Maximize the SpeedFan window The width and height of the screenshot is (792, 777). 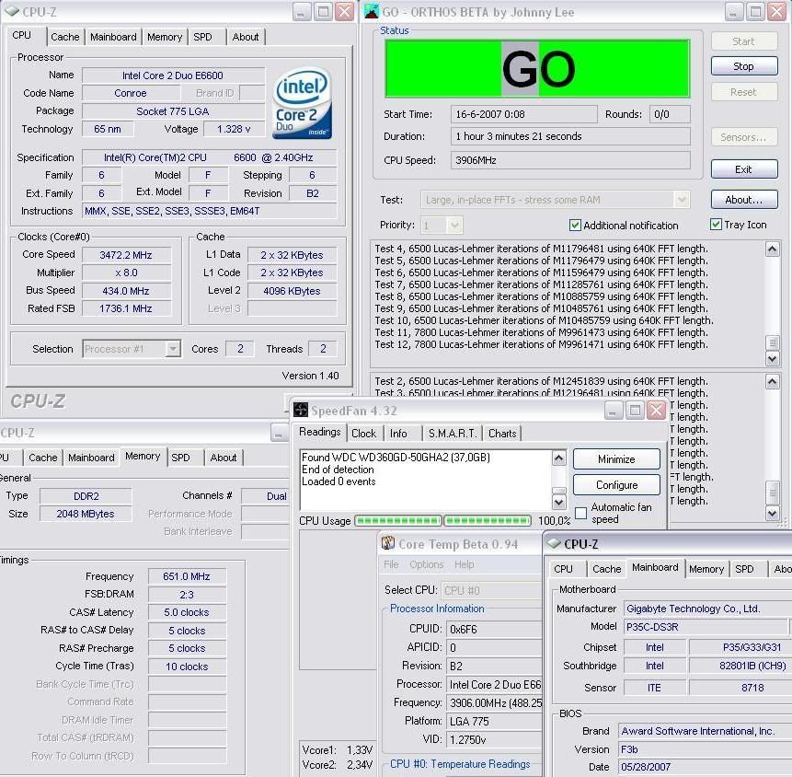pyautogui.click(x=635, y=411)
